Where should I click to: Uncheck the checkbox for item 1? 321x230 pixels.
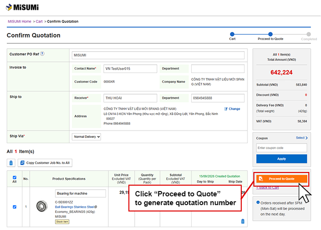(15, 207)
